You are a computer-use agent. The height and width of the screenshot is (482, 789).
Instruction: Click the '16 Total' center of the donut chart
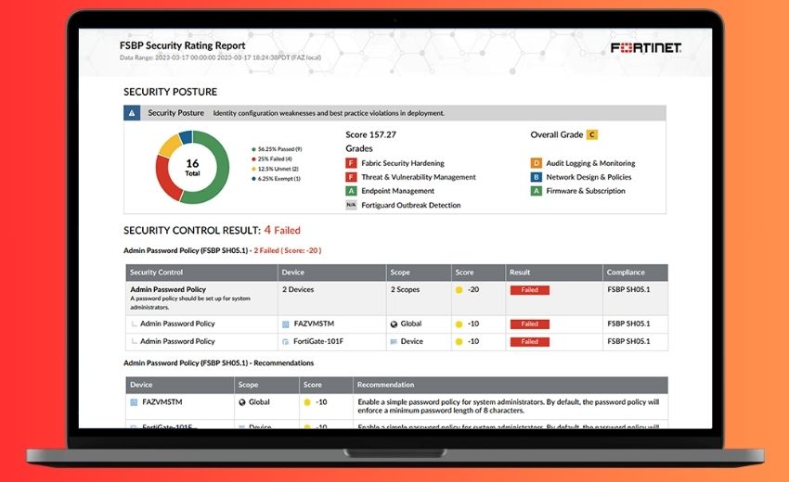coord(192,168)
